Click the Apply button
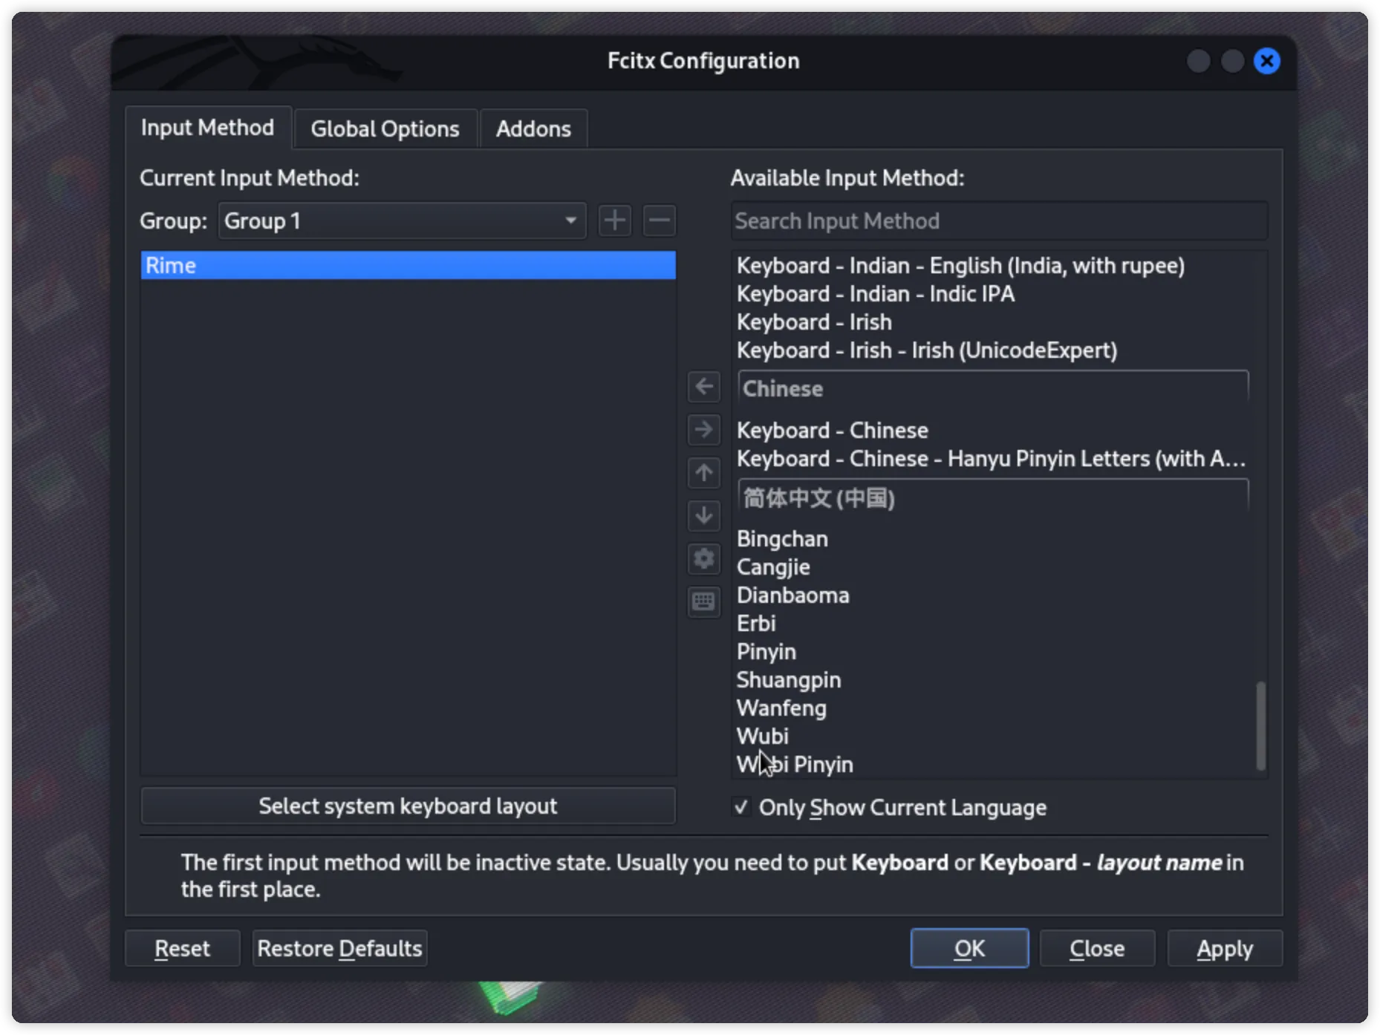Screen dimensions: 1380x1035 pyautogui.click(x=1225, y=948)
